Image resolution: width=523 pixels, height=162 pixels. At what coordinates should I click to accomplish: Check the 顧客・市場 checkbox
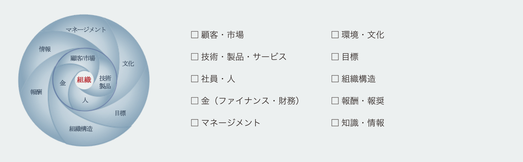195,35
